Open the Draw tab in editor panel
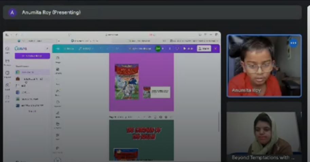The image size is (310, 162). coord(58,114)
